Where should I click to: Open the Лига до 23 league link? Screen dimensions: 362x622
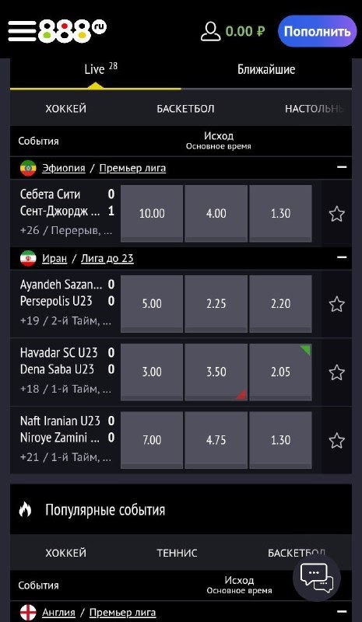[x=107, y=259]
